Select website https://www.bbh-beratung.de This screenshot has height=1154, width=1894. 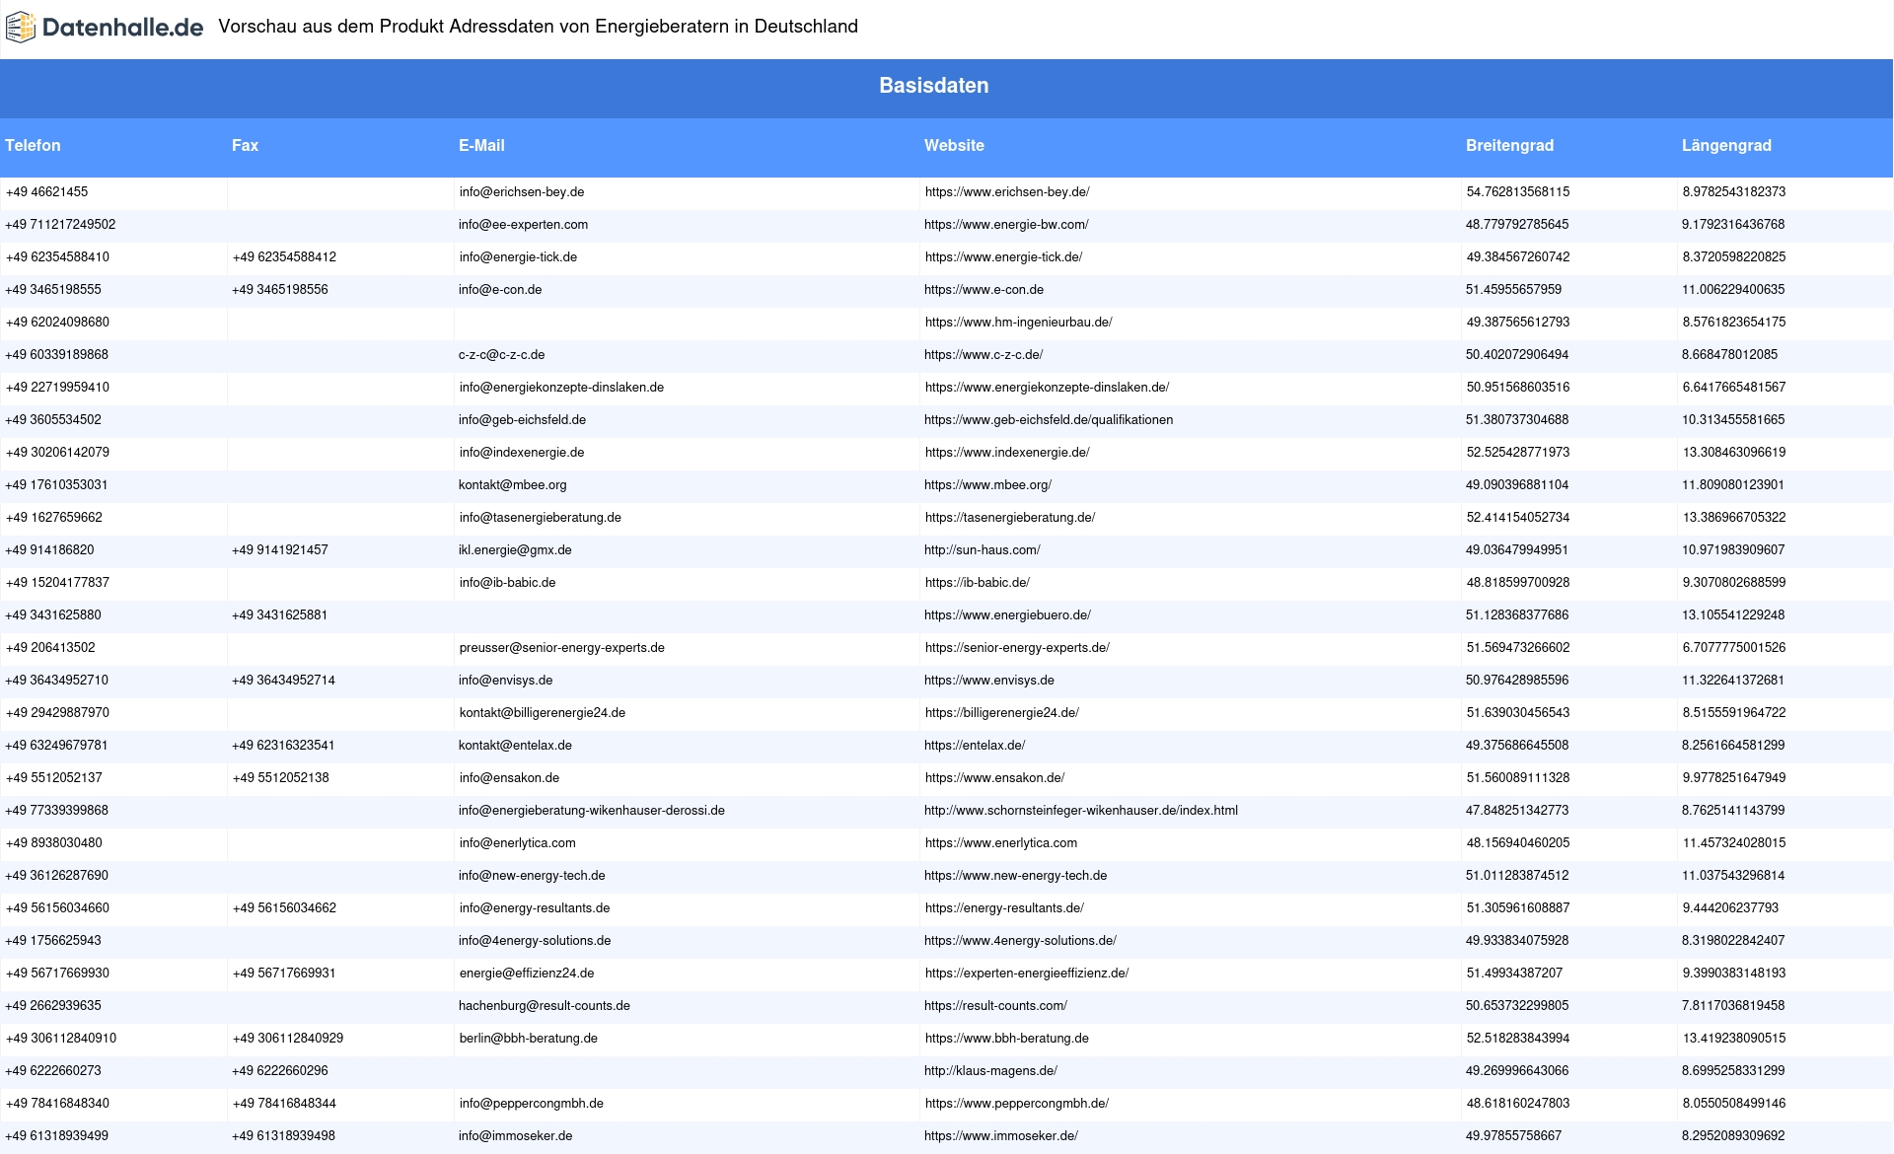[x=1007, y=1039]
